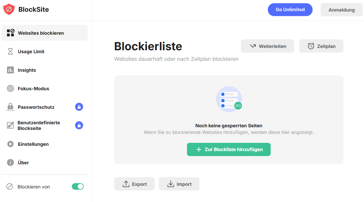Toggle the Blockieren von switch

tap(78, 187)
